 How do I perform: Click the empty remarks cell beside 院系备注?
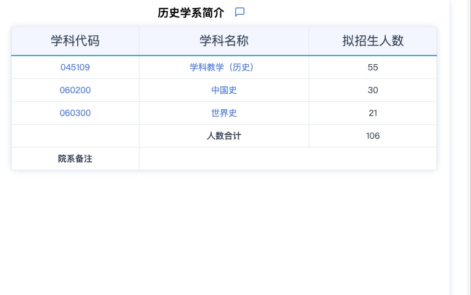pos(288,159)
